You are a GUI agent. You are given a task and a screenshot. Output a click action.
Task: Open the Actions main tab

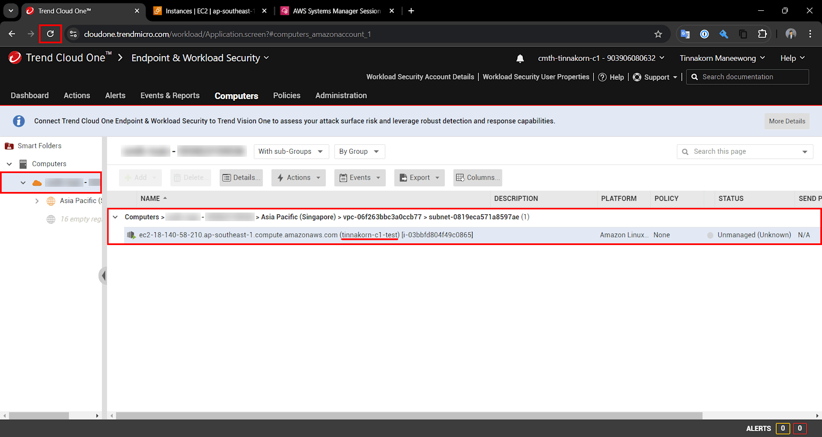[x=77, y=95]
